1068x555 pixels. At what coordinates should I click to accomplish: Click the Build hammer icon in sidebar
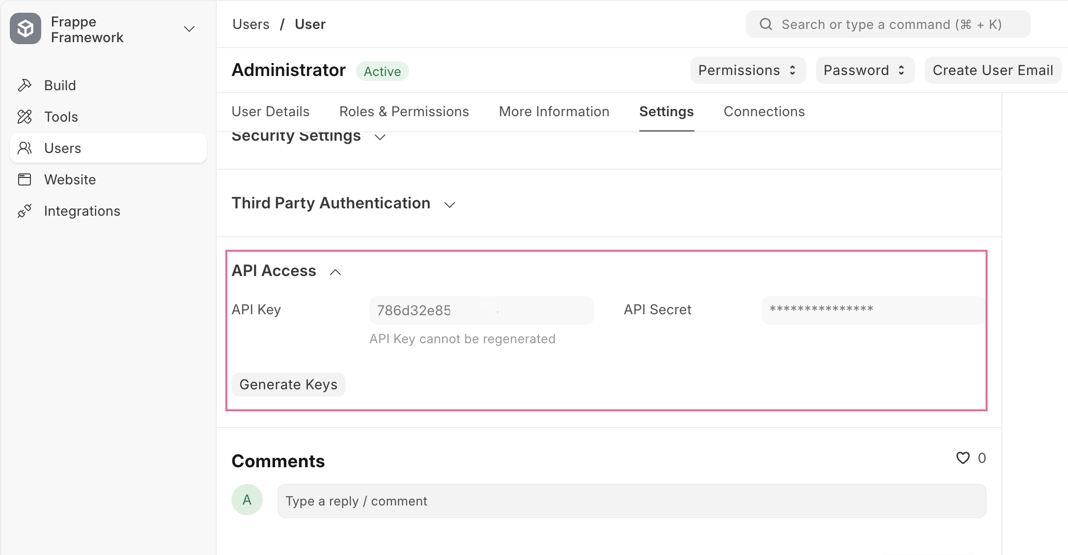[x=25, y=85]
